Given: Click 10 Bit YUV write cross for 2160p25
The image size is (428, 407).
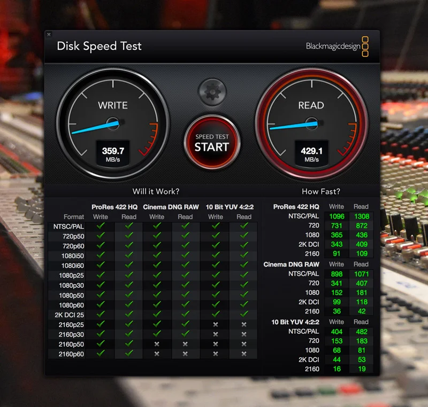Looking at the screenshot, I should 216,324.
